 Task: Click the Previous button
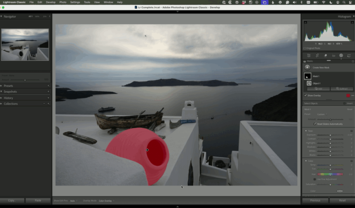point(315,201)
